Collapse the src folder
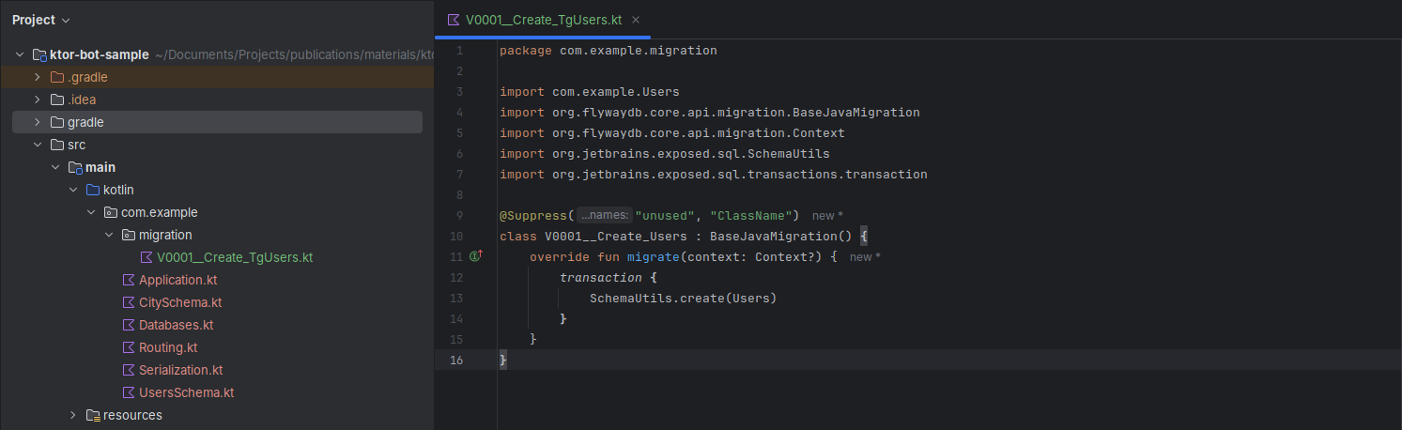 click(x=38, y=145)
